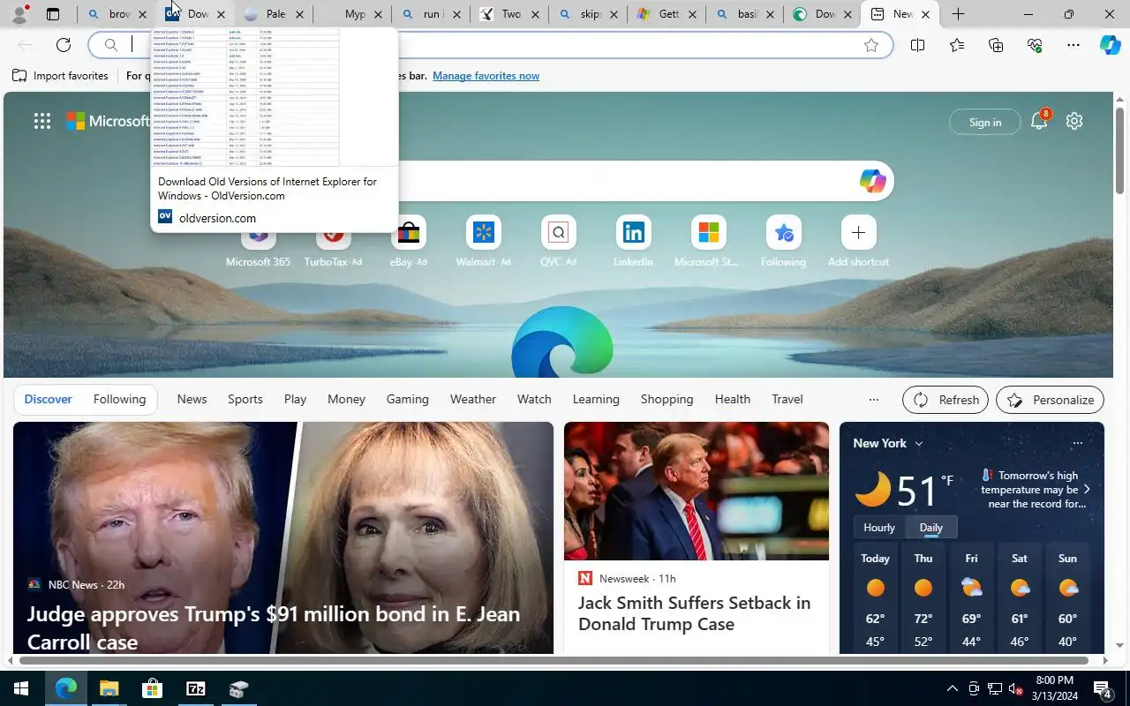Screen dimensions: 1130x706
Task: Select the Sports category
Action: (245, 399)
